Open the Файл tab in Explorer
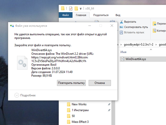 66,15
